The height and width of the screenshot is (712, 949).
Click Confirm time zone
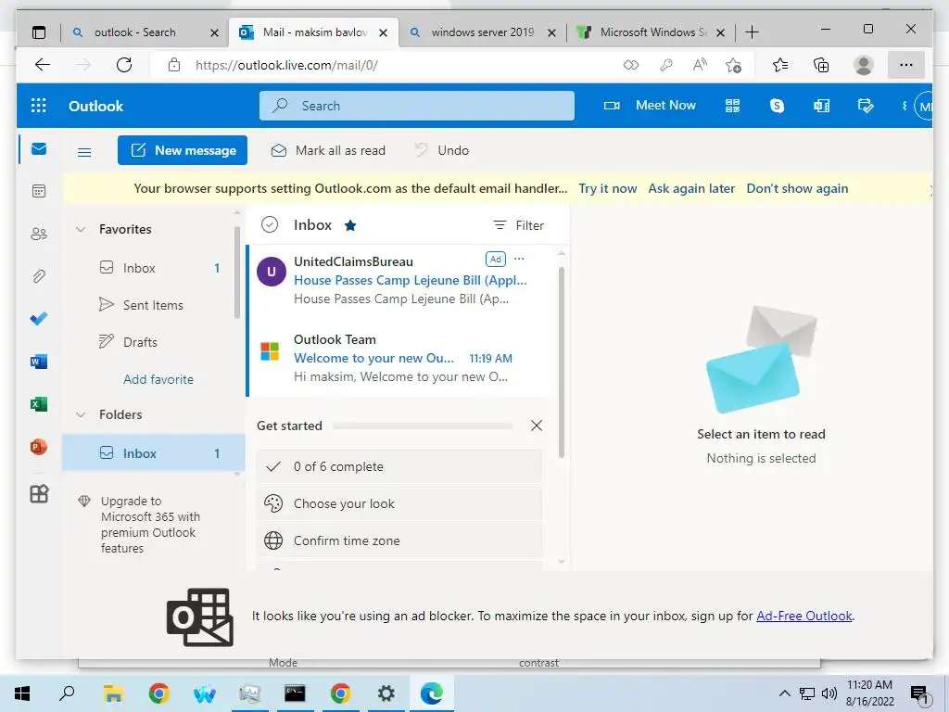399,540
